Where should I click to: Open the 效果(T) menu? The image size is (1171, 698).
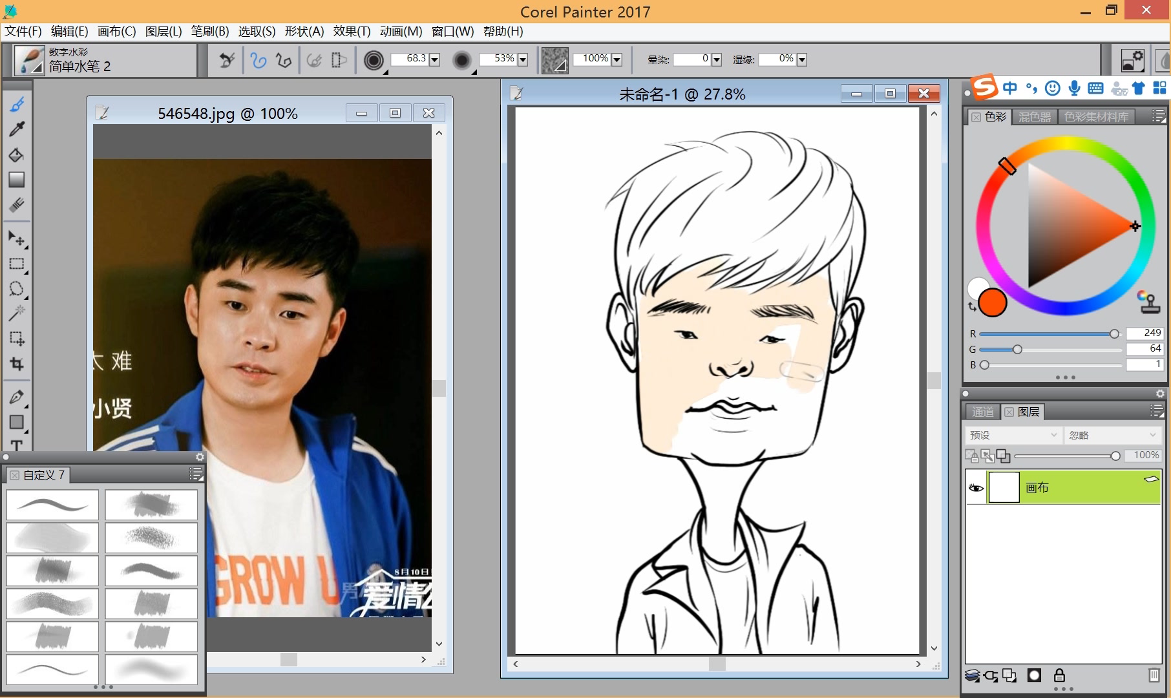352,31
